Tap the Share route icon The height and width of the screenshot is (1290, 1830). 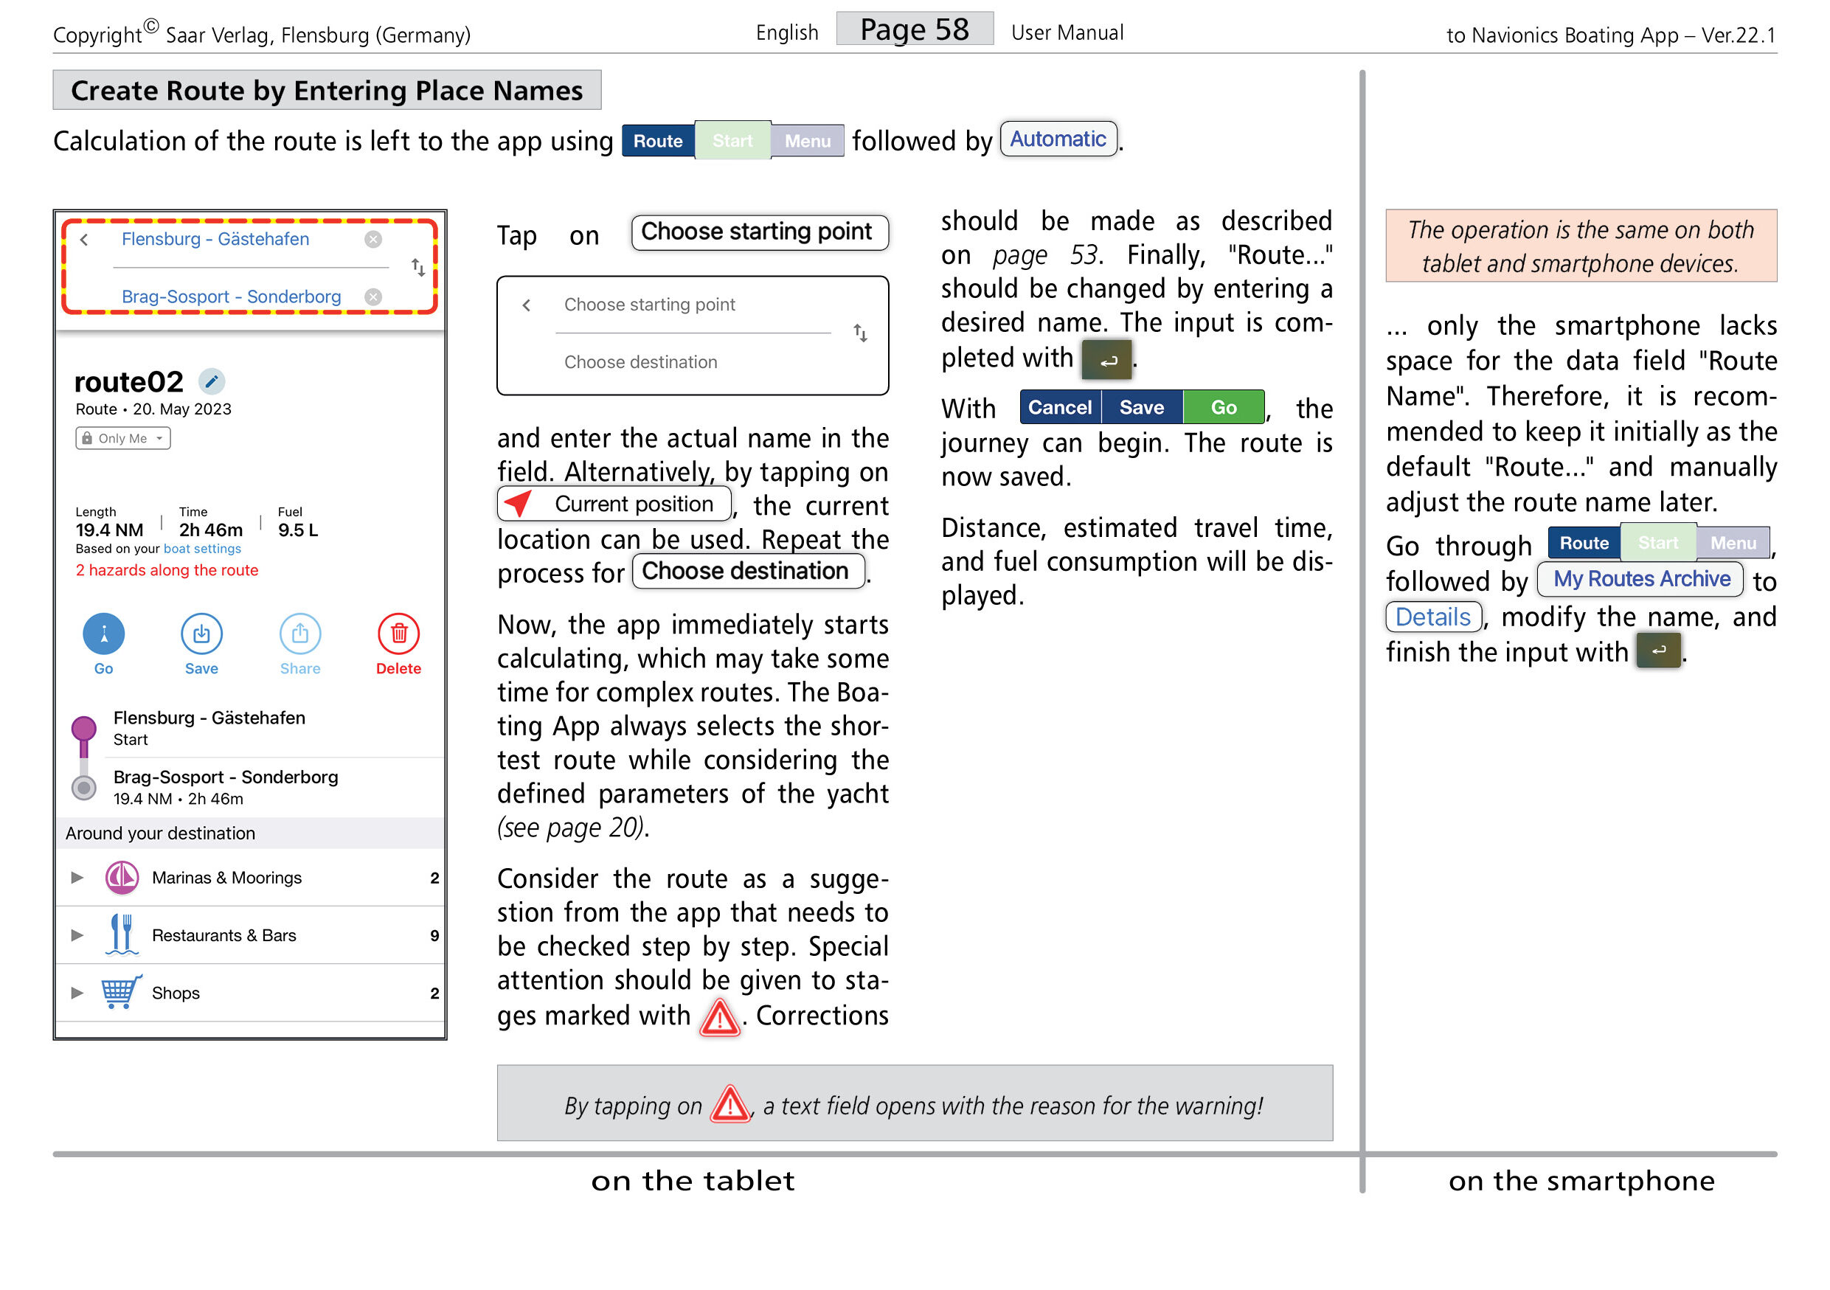point(300,634)
